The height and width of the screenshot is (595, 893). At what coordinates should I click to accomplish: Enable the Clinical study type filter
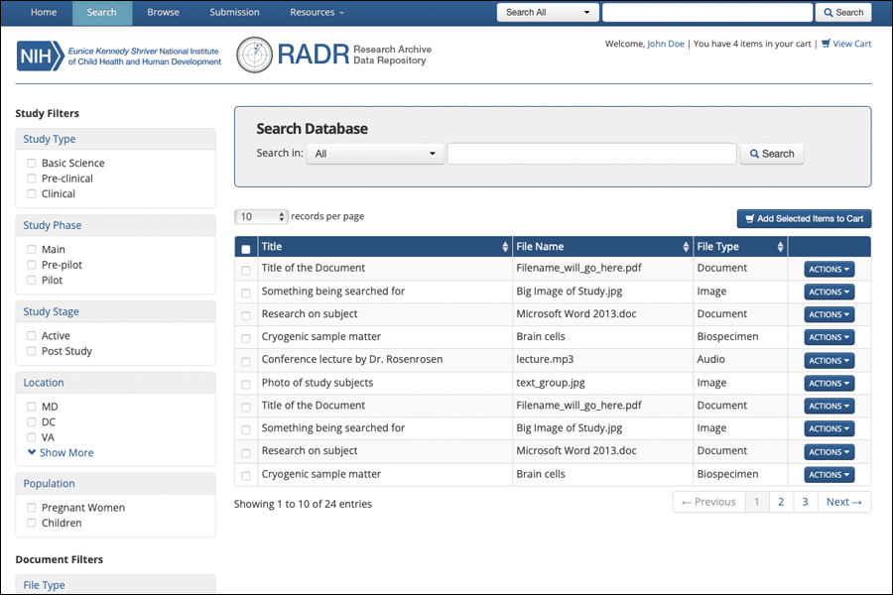tap(31, 193)
